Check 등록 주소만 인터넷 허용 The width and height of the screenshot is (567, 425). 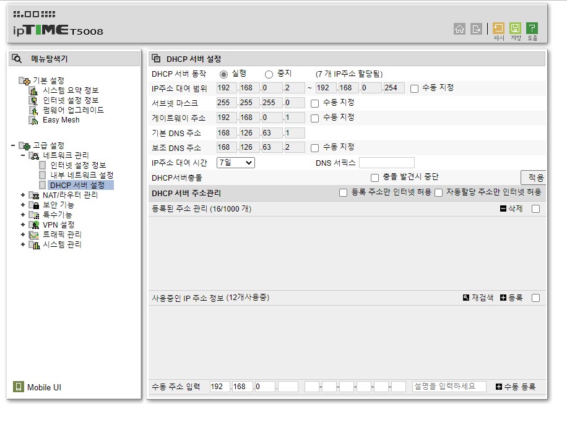[x=343, y=192]
